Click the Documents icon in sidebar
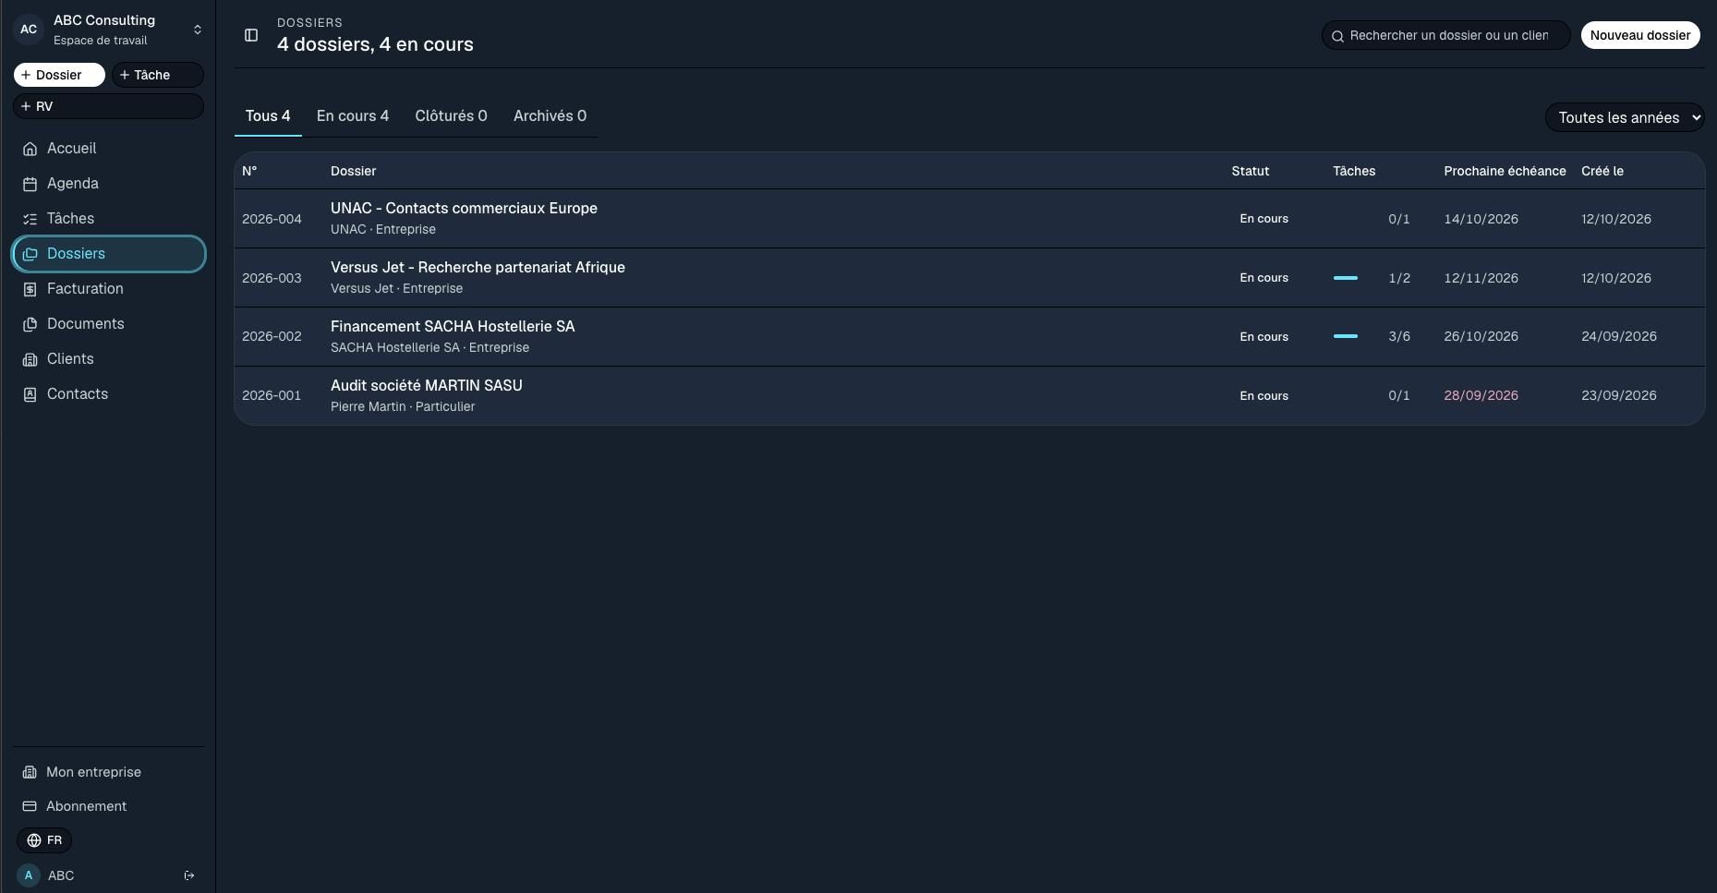 click(30, 324)
